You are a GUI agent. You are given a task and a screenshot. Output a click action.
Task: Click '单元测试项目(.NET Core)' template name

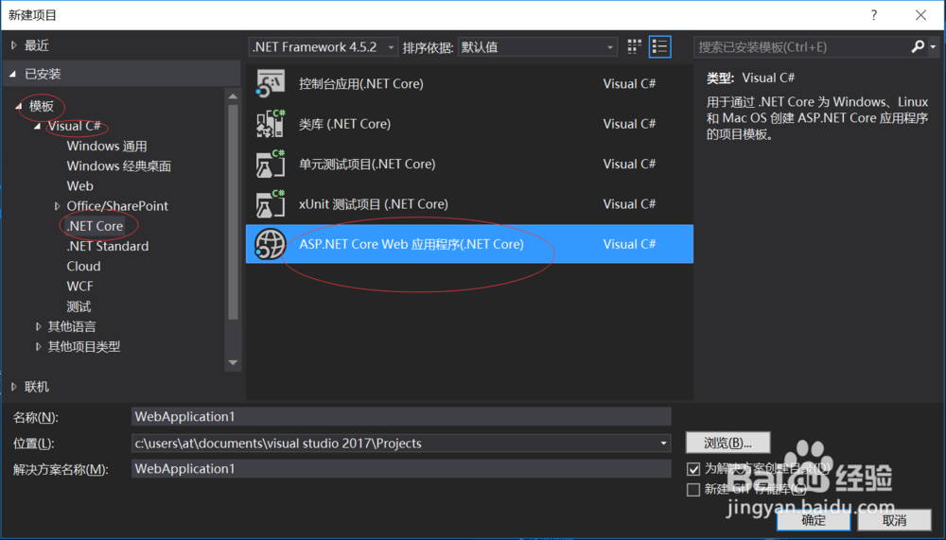pyautogui.click(x=367, y=165)
